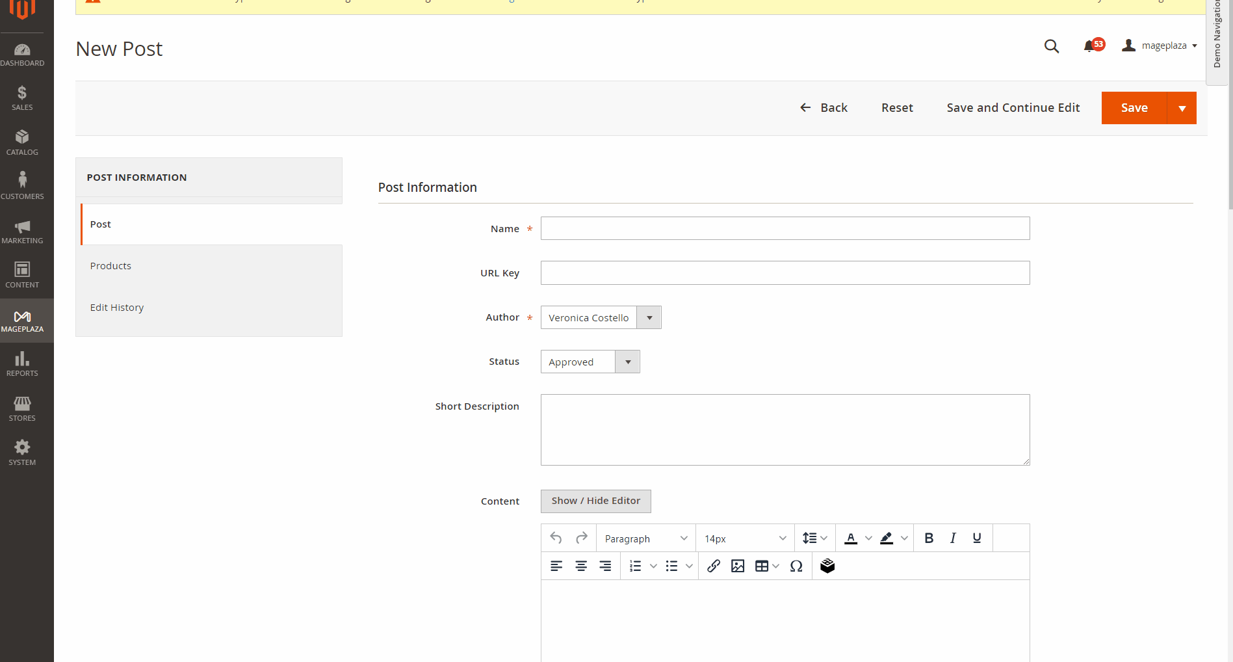1233x662 pixels.
Task: Open the special character omega icon
Action: coord(796,566)
